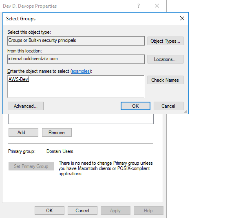This screenshot has width=245, height=218.
Task: Confirm with OK in Select Groups
Action: click(x=135, y=106)
